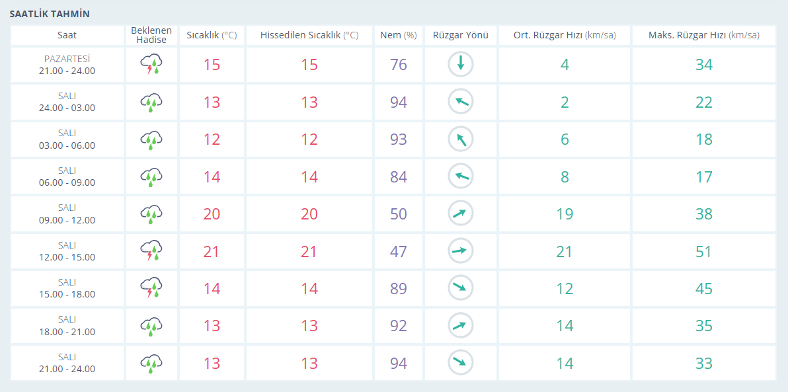Click wind direction arrow in Salı 12.00 - 15.00 row

point(461,251)
